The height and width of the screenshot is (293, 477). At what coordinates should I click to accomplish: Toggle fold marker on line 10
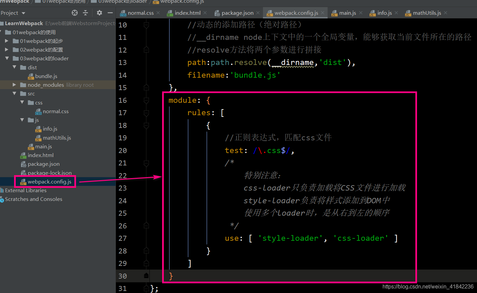(x=146, y=25)
